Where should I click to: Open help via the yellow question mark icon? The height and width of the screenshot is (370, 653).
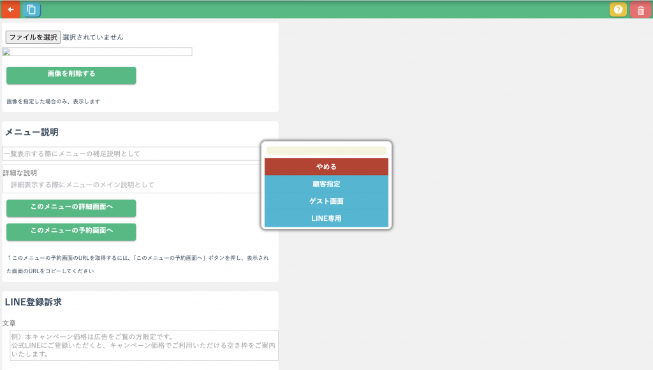[618, 10]
